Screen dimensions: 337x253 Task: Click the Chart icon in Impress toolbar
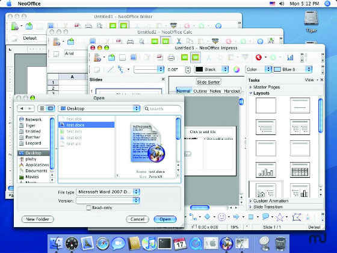[x=290, y=57]
